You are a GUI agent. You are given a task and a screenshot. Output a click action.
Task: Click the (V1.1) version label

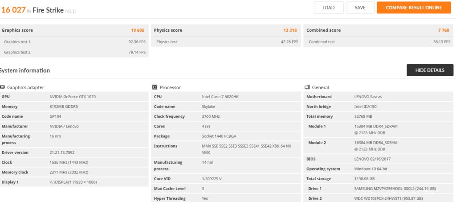[71, 11]
